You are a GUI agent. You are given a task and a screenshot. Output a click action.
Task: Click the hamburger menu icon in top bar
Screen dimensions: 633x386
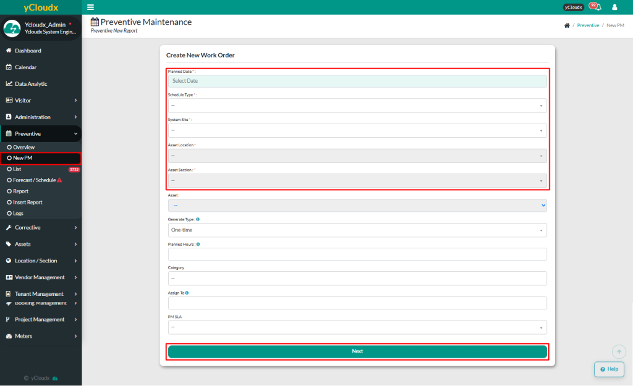[91, 7]
